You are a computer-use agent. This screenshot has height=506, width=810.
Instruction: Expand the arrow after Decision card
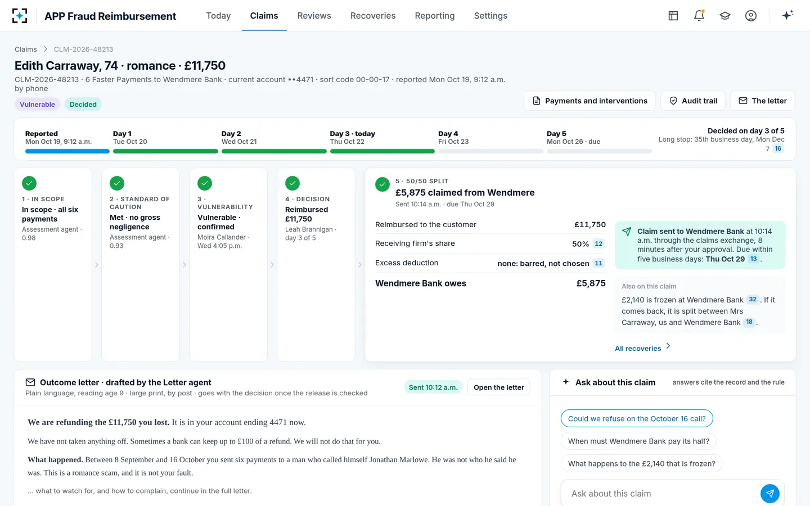(x=360, y=265)
